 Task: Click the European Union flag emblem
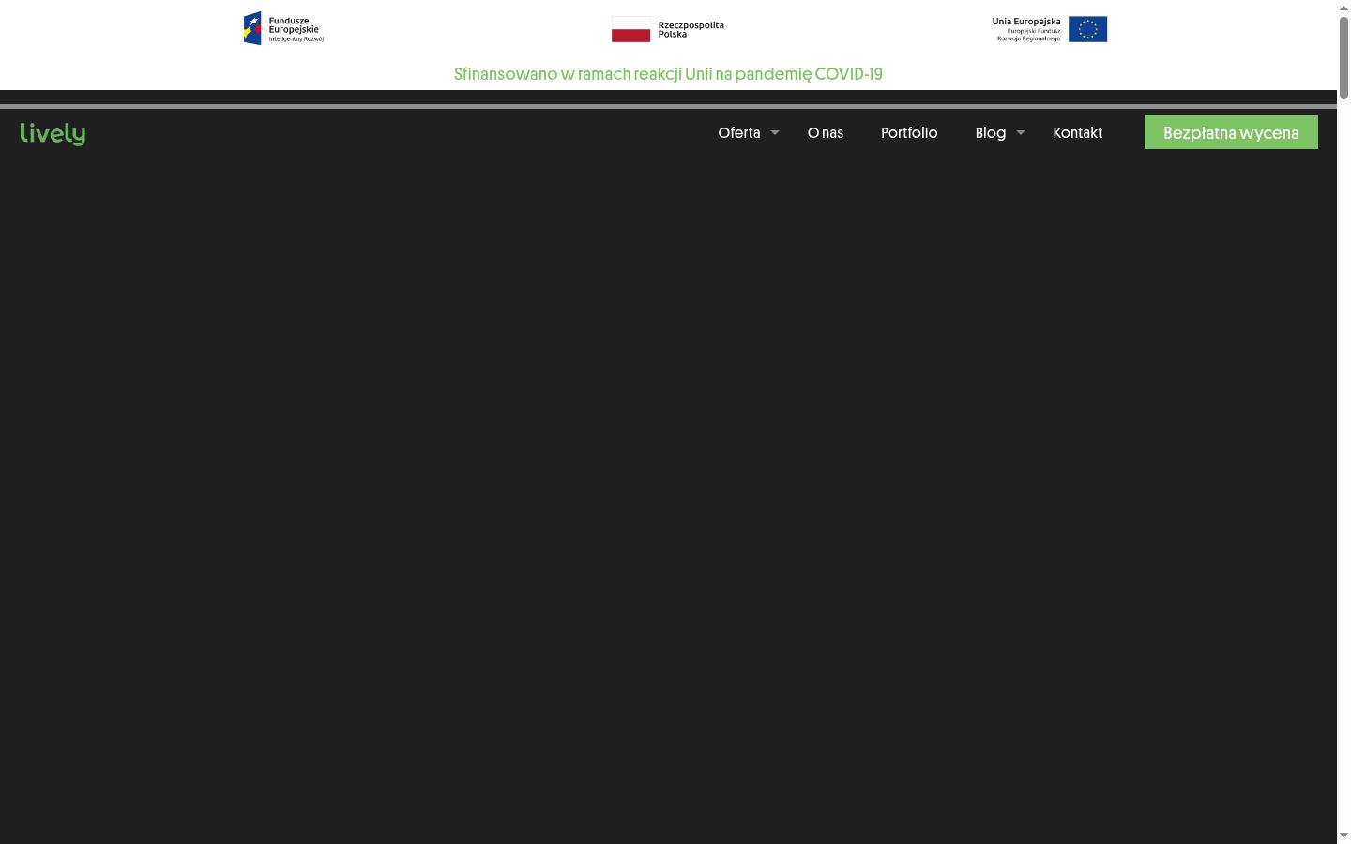click(1087, 29)
